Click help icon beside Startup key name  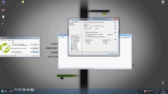115,28
